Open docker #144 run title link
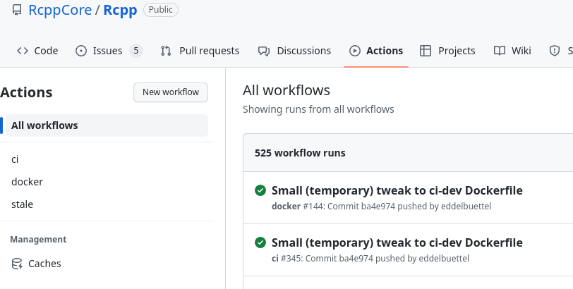The image size is (573, 289). click(x=397, y=190)
